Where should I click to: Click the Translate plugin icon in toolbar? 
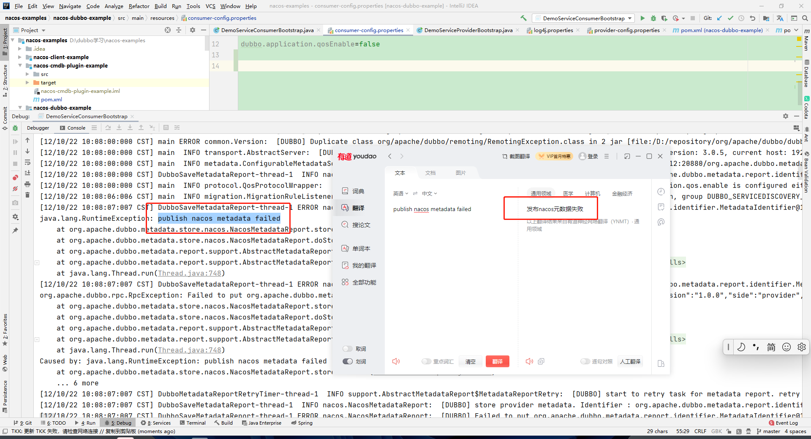[780, 18]
